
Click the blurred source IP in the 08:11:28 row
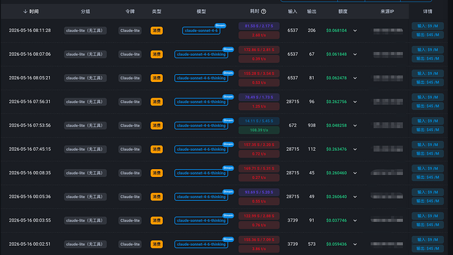tap(388, 31)
